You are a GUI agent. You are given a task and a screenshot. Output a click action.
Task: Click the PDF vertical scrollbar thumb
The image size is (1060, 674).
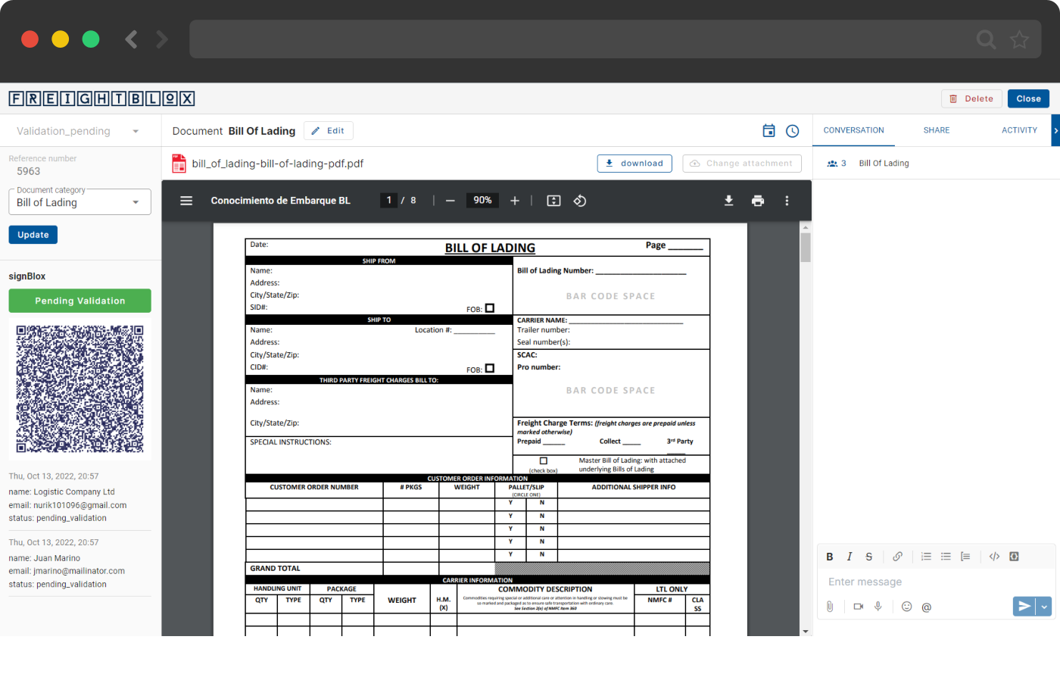[806, 247]
